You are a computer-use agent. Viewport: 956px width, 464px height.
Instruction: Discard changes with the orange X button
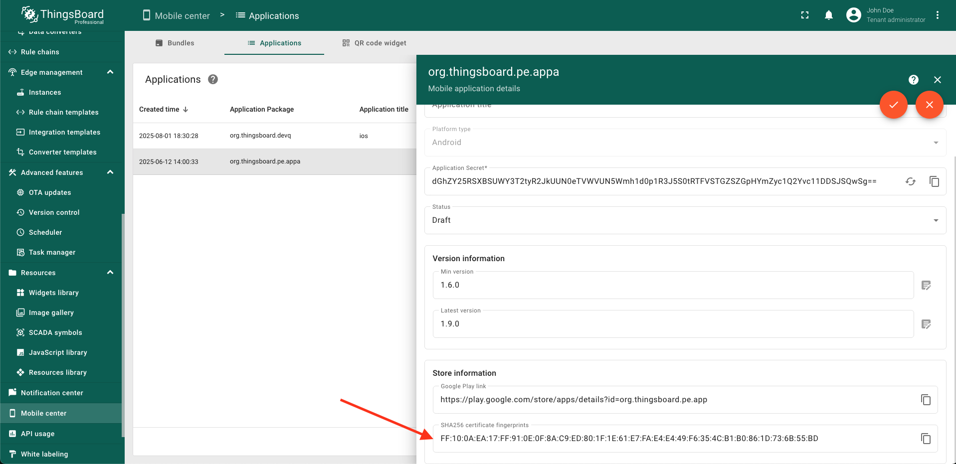929,105
